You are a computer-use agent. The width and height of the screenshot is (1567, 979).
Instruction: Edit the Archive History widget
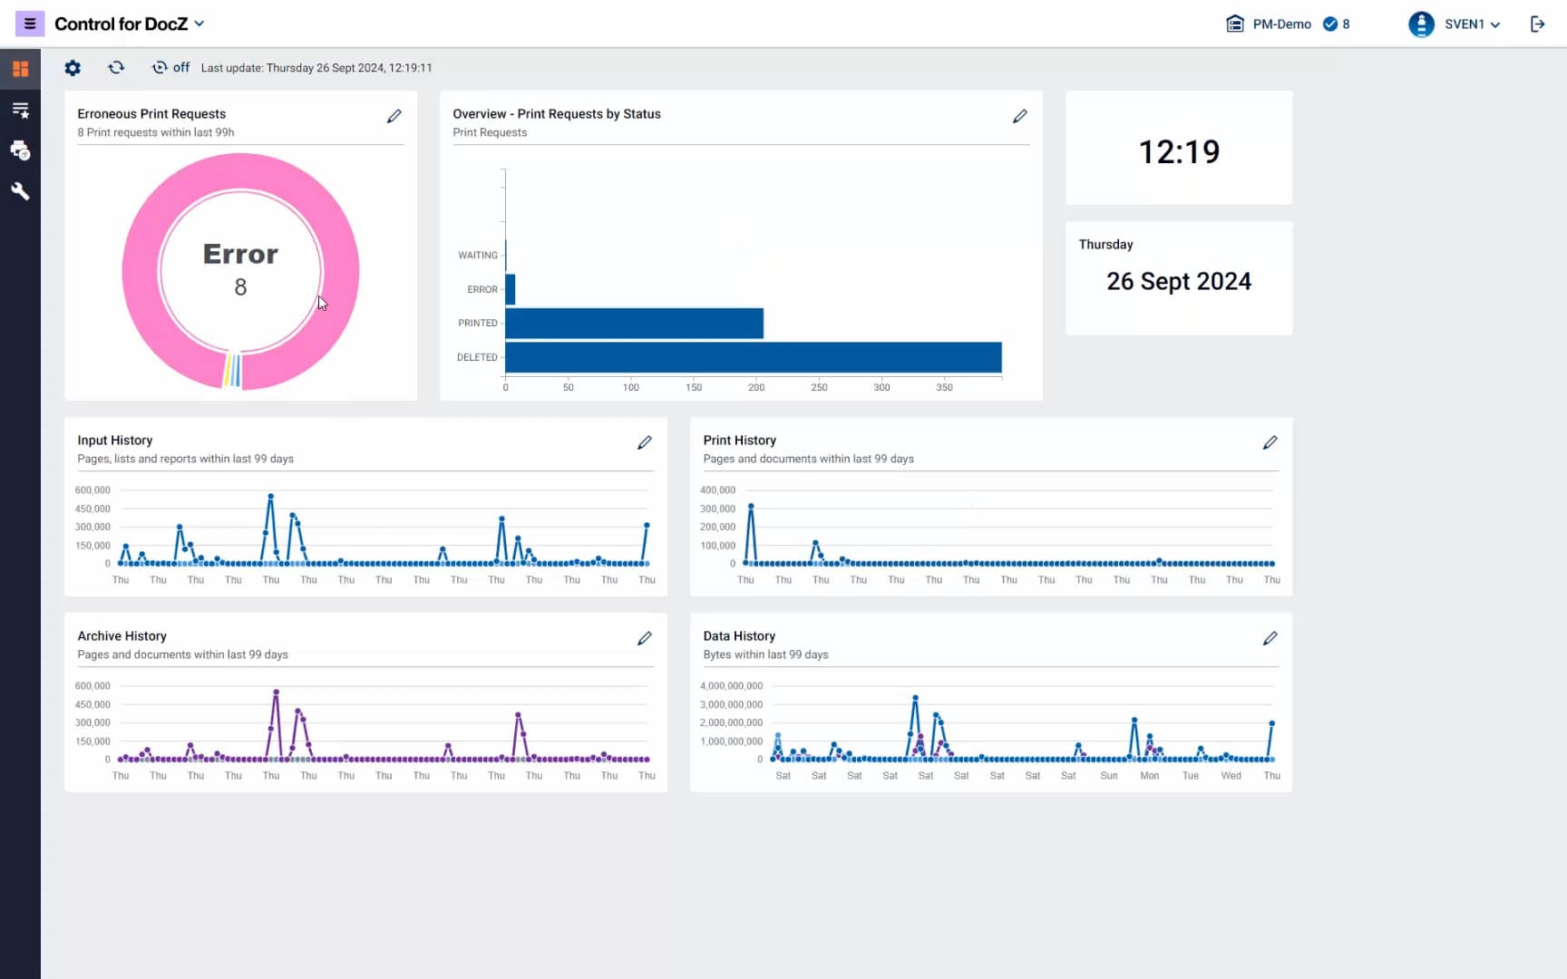644,638
